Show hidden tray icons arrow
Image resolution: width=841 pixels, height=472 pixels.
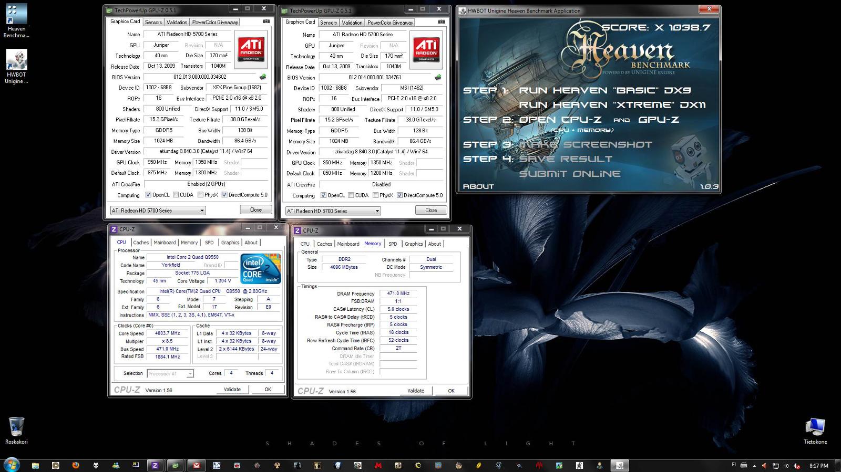754,466
